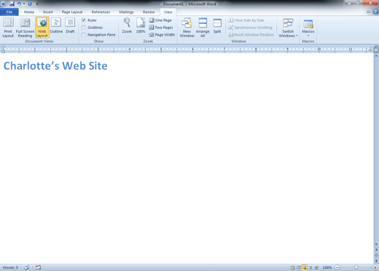
Task: Switch to Print Layout view
Action: [x=8, y=28]
